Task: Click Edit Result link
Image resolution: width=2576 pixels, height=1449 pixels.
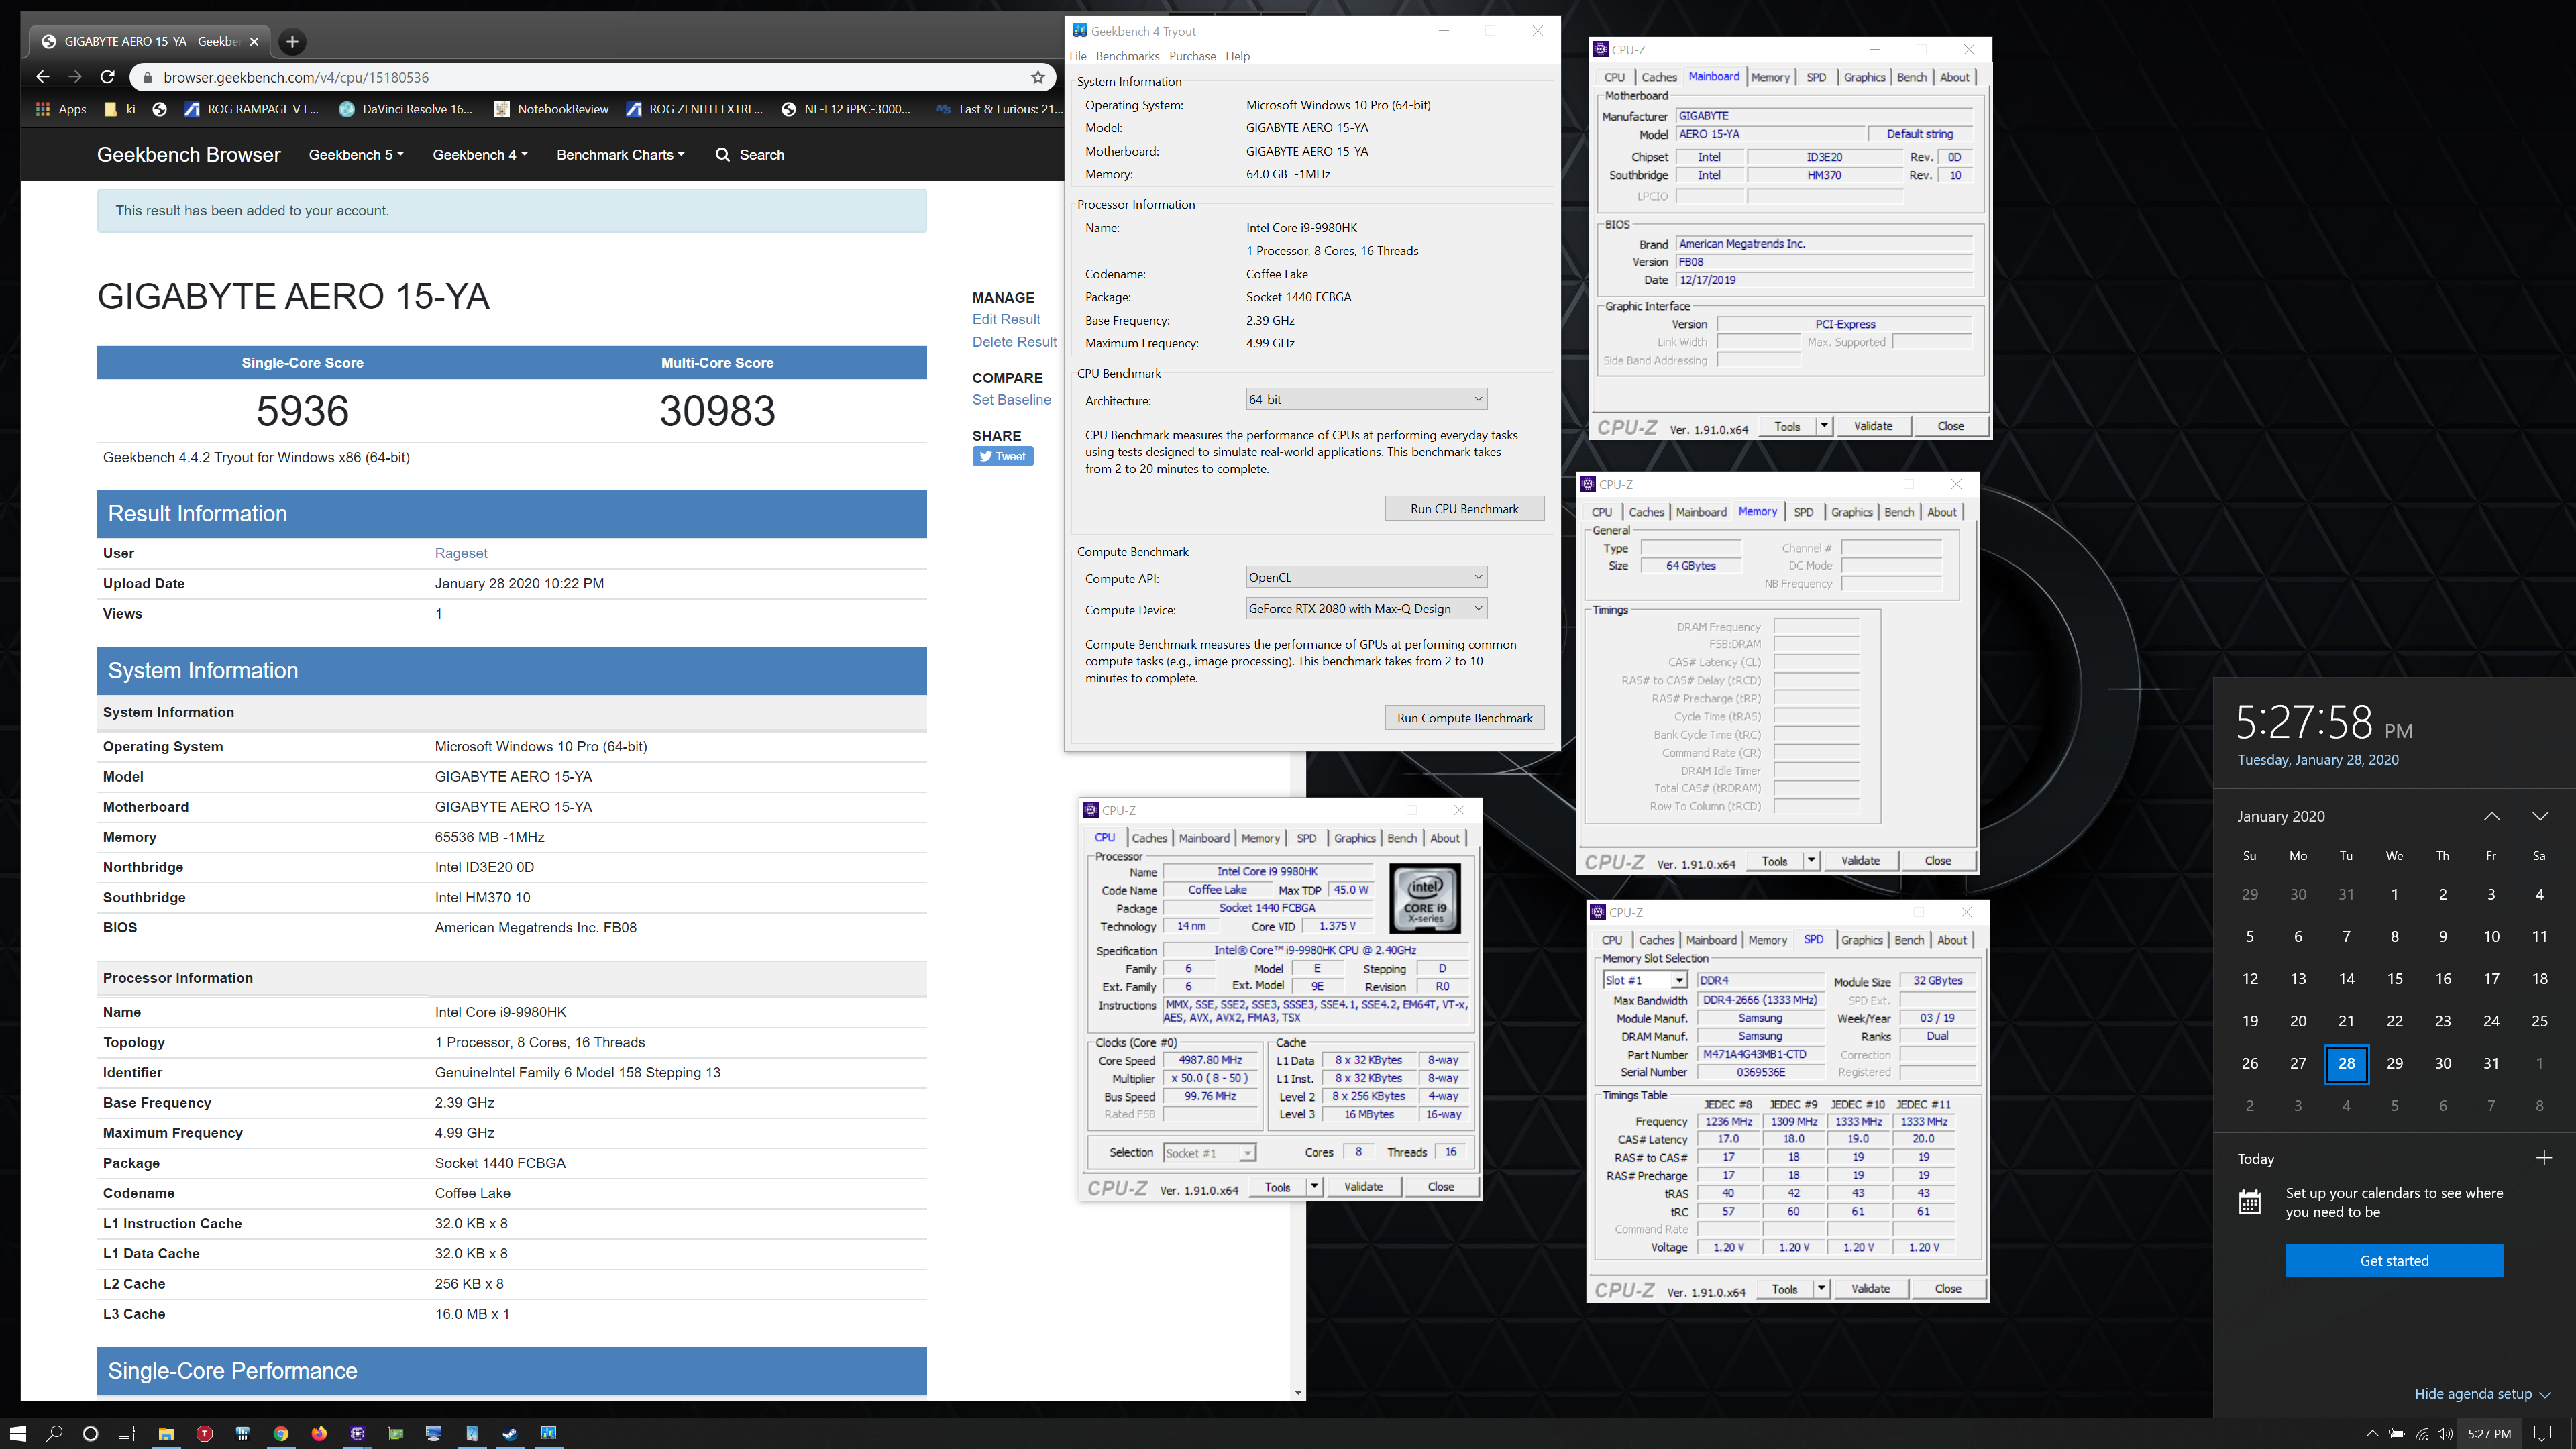Action: (1006, 319)
